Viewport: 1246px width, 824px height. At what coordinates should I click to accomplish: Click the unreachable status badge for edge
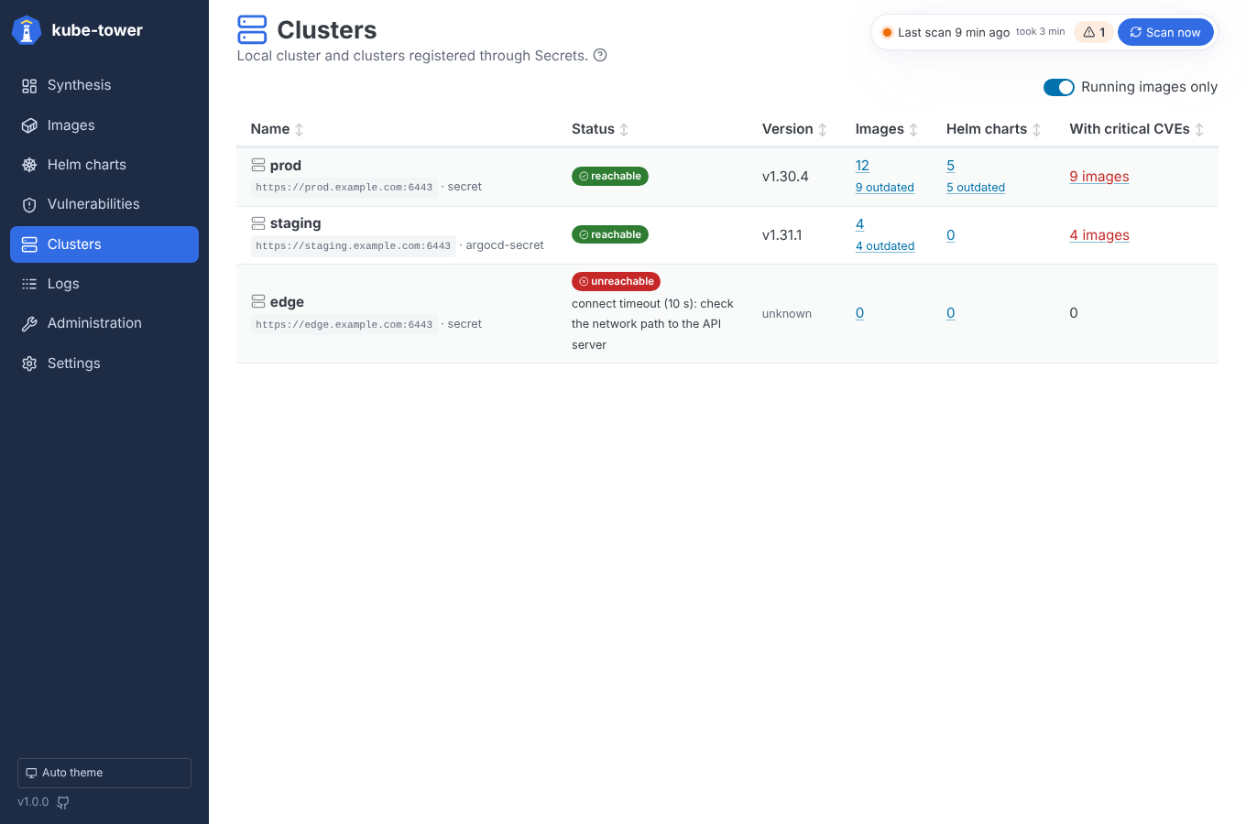point(616,281)
